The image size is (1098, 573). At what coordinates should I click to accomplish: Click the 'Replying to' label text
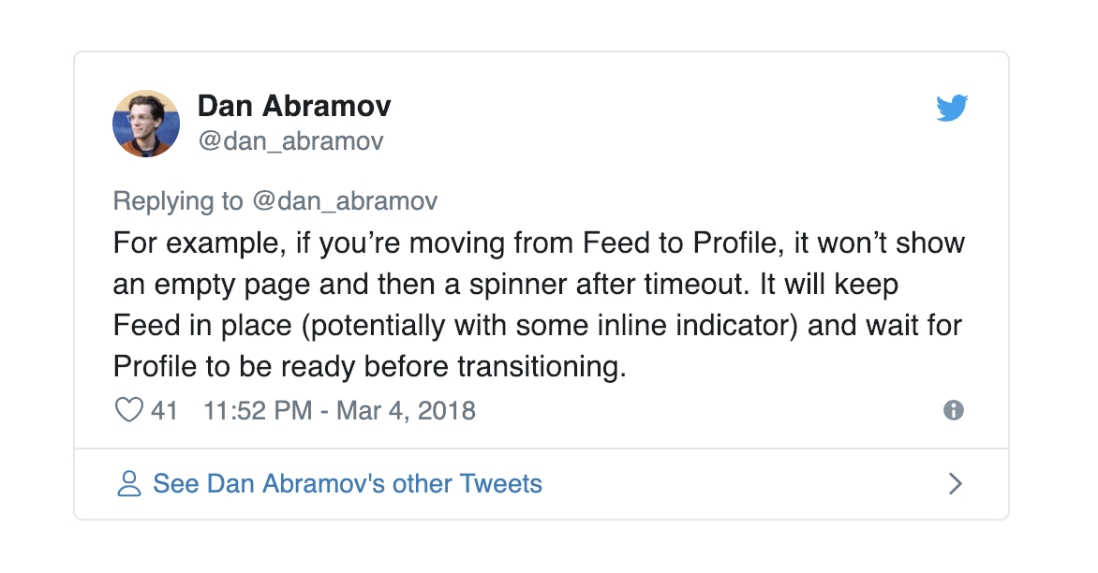[178, 201]
